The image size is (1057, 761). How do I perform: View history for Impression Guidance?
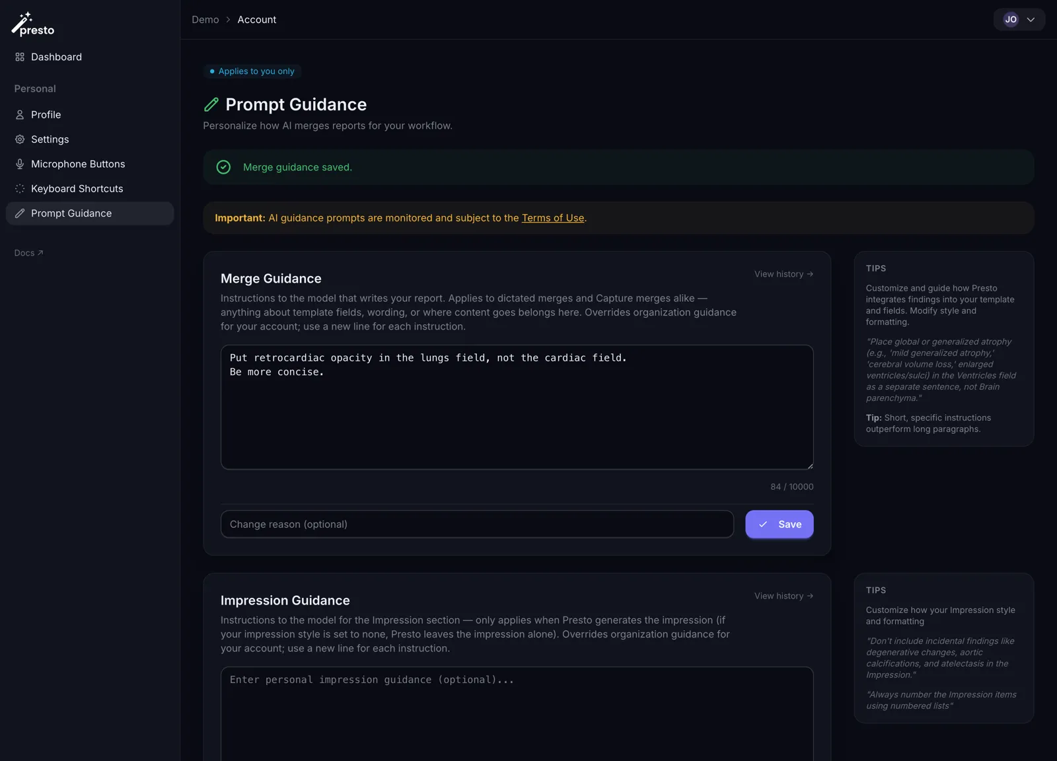pyautogui.click(x=784, y=596)
